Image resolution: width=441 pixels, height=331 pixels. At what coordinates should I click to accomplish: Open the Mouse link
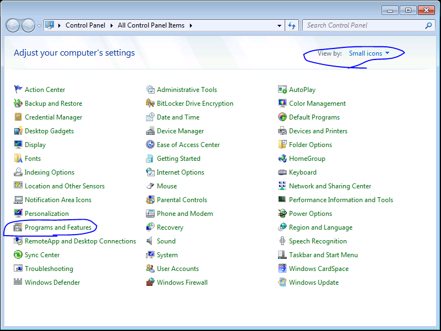coord(167,186)
